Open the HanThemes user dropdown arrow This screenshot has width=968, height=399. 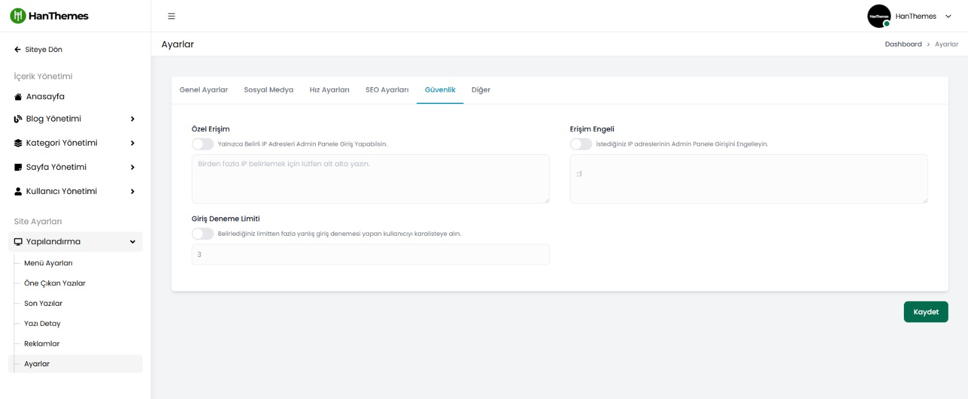click(x=948, y=16)
